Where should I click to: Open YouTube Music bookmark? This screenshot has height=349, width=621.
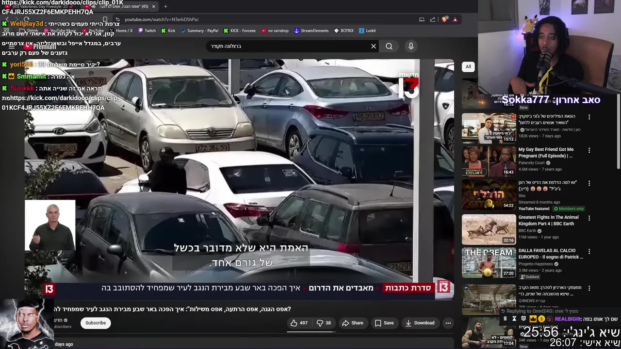(60, 31)
